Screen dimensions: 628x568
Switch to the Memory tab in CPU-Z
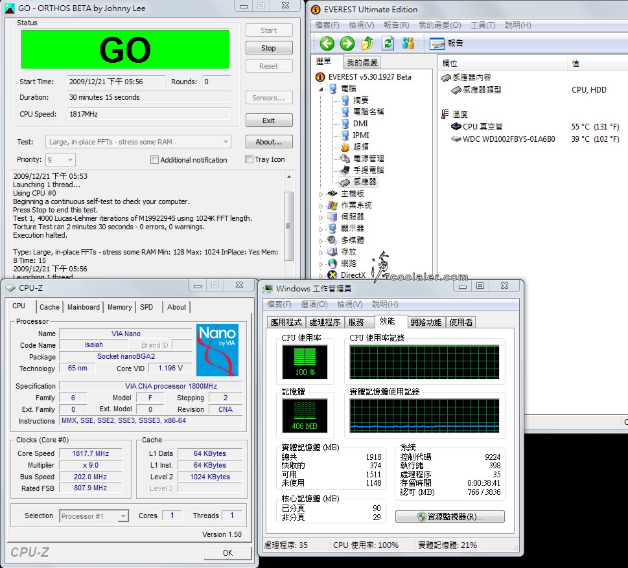click(x=119, y=307)
